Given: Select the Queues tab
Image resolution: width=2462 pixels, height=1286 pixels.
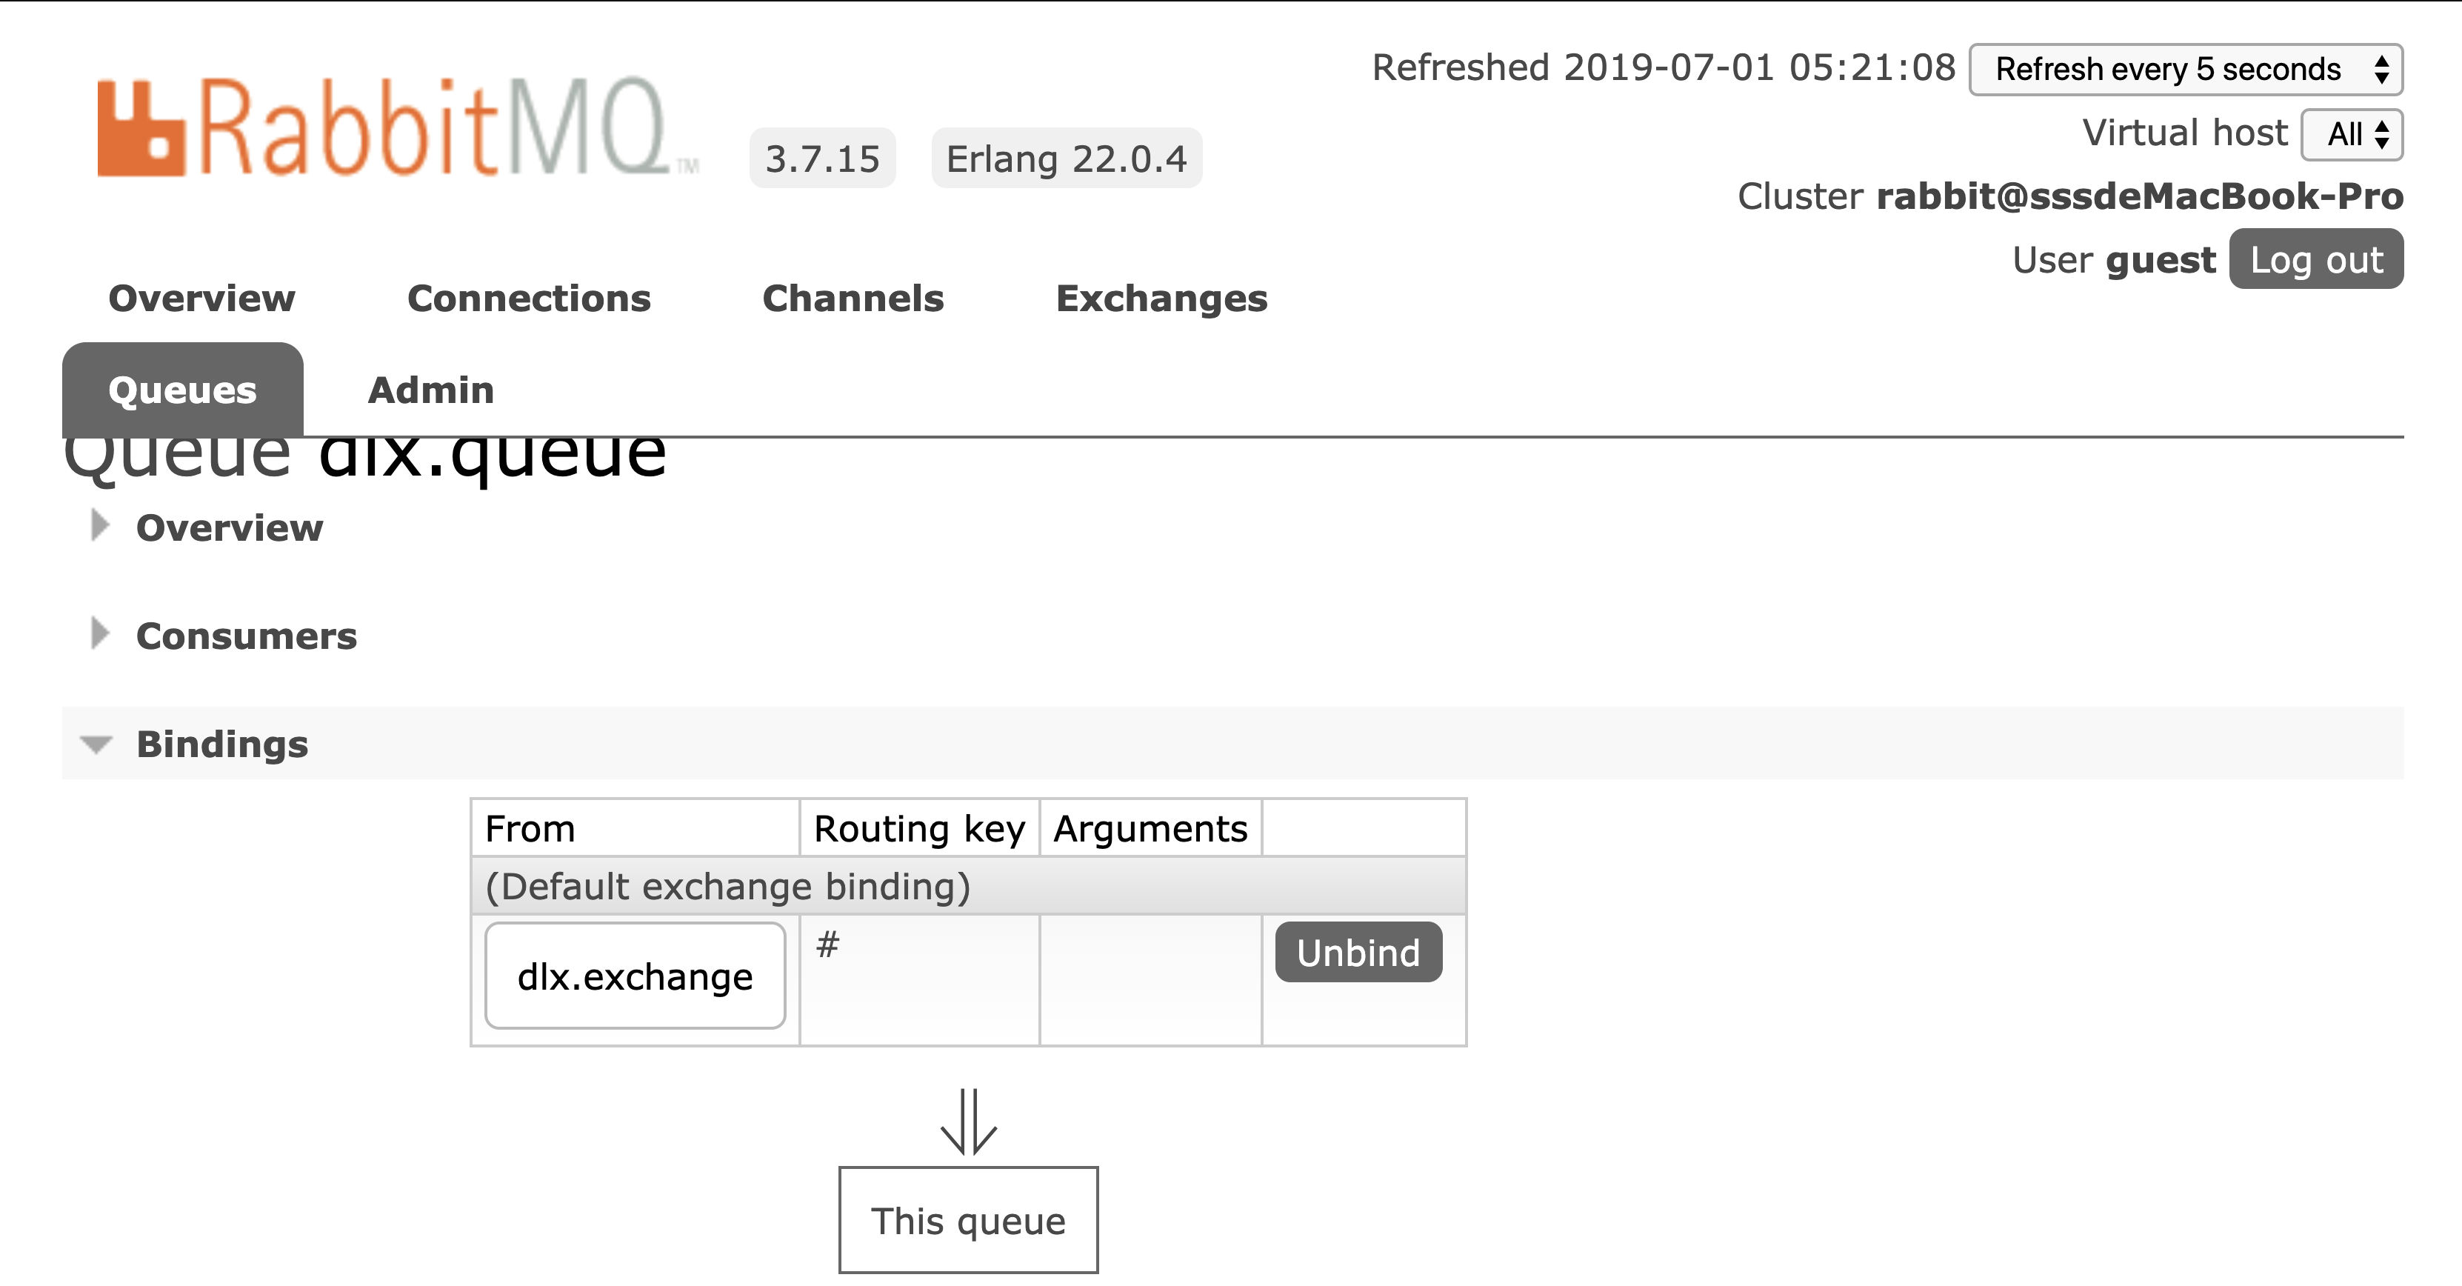Looking at the screenshot, I should pos(182,390).
